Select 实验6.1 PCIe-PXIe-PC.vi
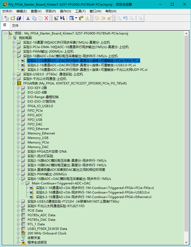This screenshot has width=191, height=247. pyautogui.click(x=83, y=61)
